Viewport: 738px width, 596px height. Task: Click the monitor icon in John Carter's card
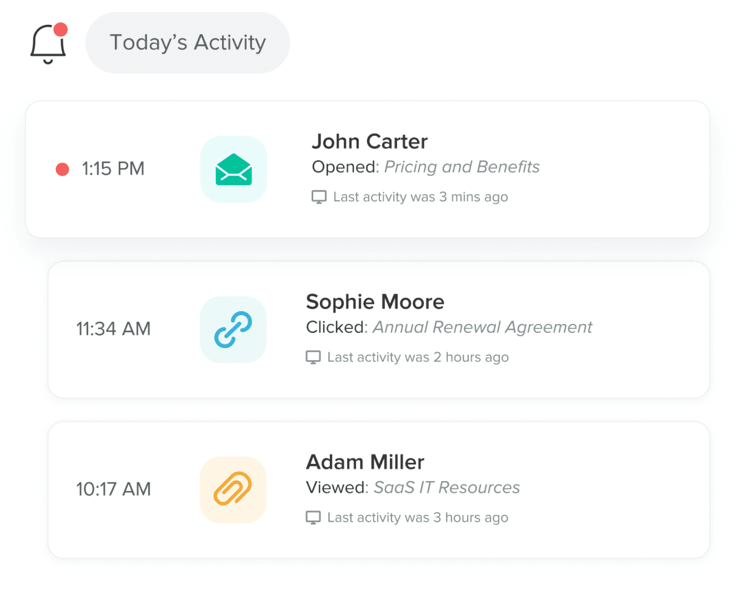tap(319, 197)
